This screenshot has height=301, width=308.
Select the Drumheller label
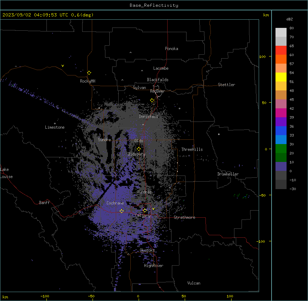228,174
